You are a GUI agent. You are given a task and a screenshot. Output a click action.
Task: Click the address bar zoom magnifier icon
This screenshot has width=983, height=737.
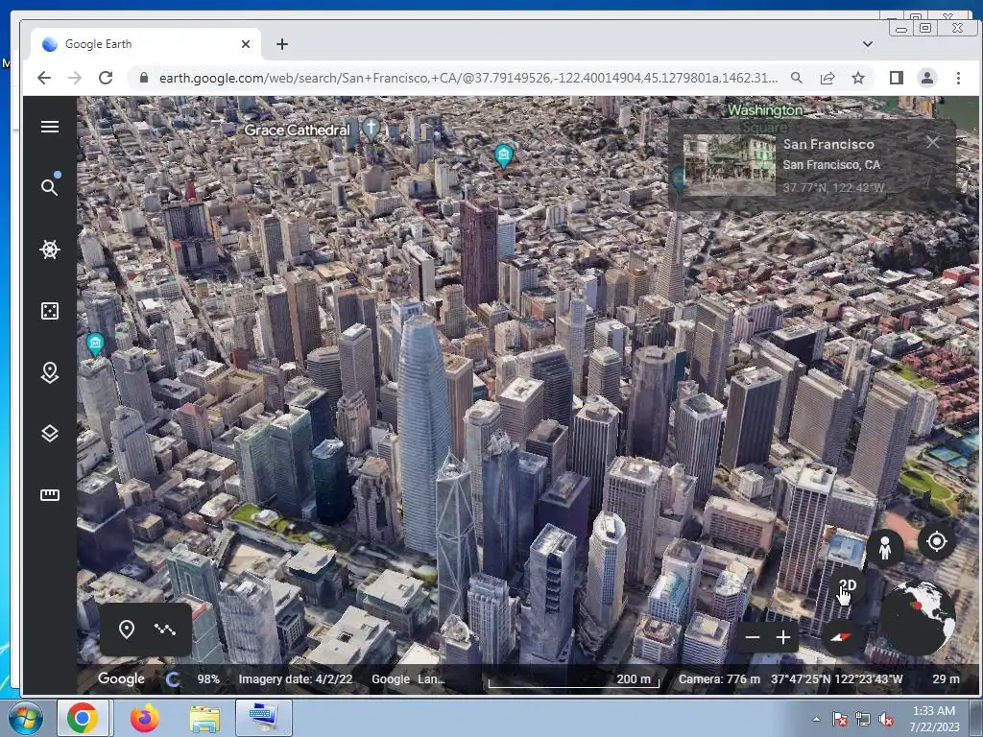tap(796, 78)
